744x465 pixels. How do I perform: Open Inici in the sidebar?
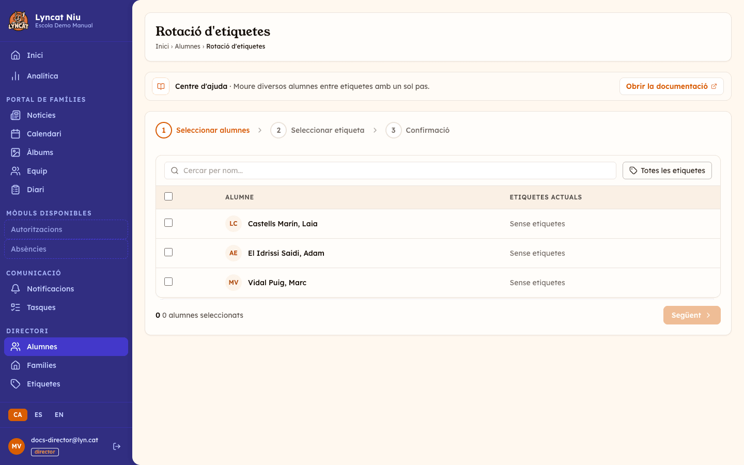click(66, 55)
